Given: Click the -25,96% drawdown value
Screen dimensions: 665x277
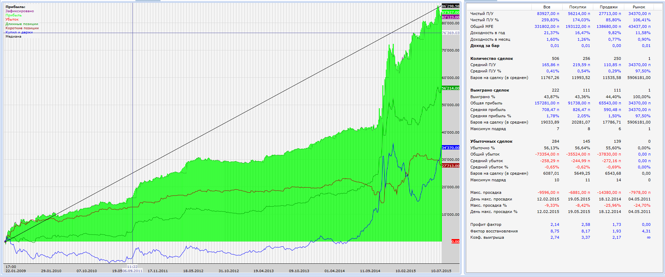Looking at the screenshot, I should 612,205.
